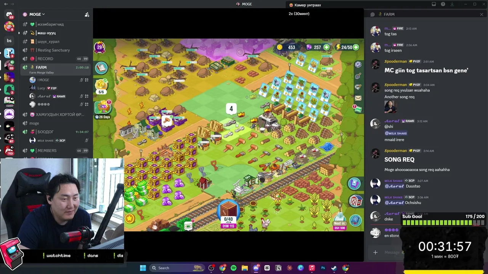Join the ХАМУУДЫН ХОРТОЙ voice channel
The image size is (488, 274).
55,115
